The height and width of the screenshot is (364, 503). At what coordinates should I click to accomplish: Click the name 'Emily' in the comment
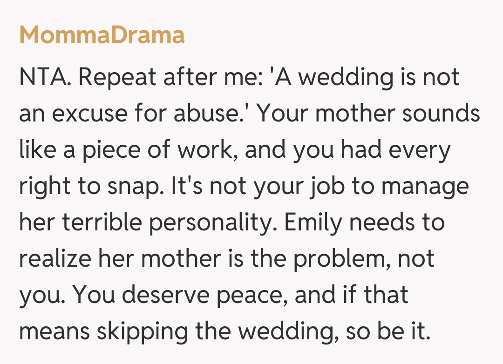[313, 222]
